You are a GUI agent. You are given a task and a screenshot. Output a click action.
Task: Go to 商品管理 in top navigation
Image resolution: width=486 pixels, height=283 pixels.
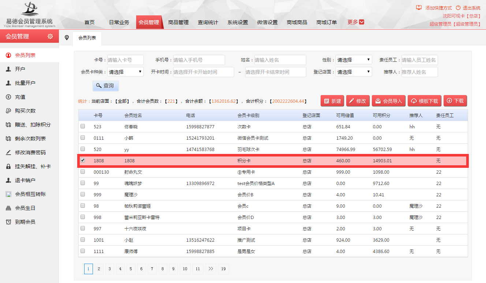(178, 22)
